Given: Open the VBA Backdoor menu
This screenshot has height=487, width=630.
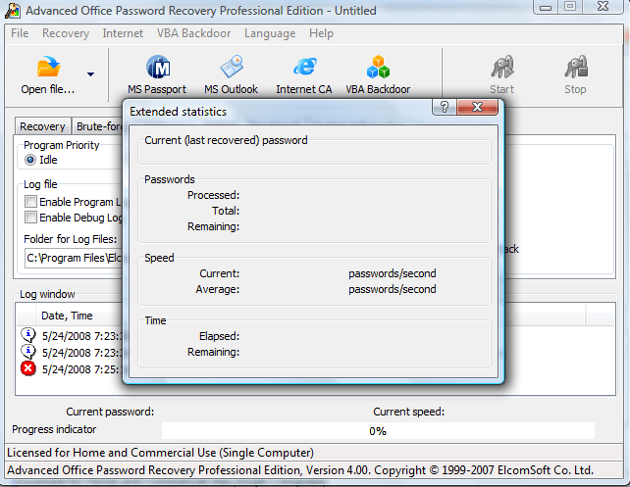Looking at the screenshot, I should coord(193,33).
